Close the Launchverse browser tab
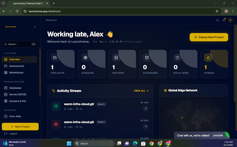The width and height of the screenshot is (237, 147). click(x=47, y=3)
